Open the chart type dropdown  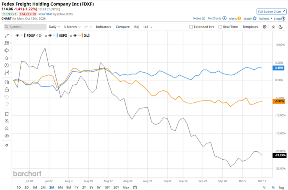88,27
